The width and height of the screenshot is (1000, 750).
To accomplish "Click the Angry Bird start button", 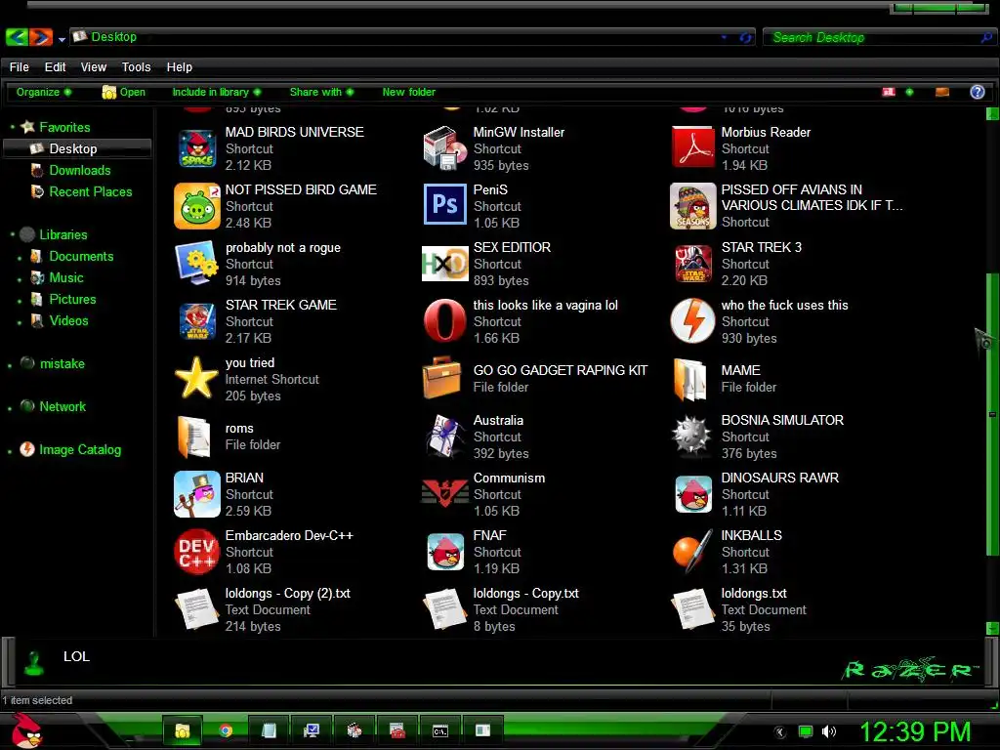I will click(26, 730).
